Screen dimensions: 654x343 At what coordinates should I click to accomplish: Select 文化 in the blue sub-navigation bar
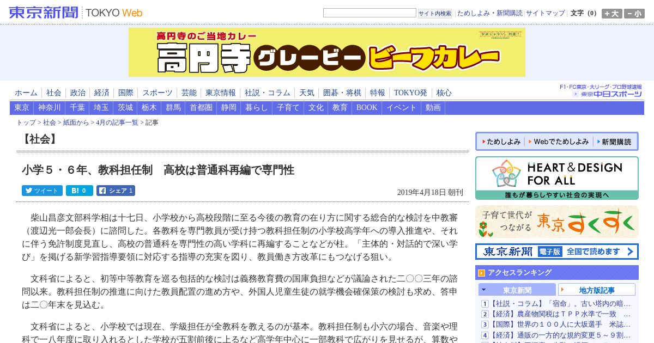coord(316,108)
